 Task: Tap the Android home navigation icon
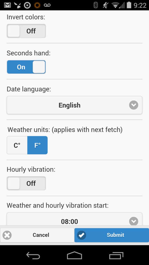point(74,255)
